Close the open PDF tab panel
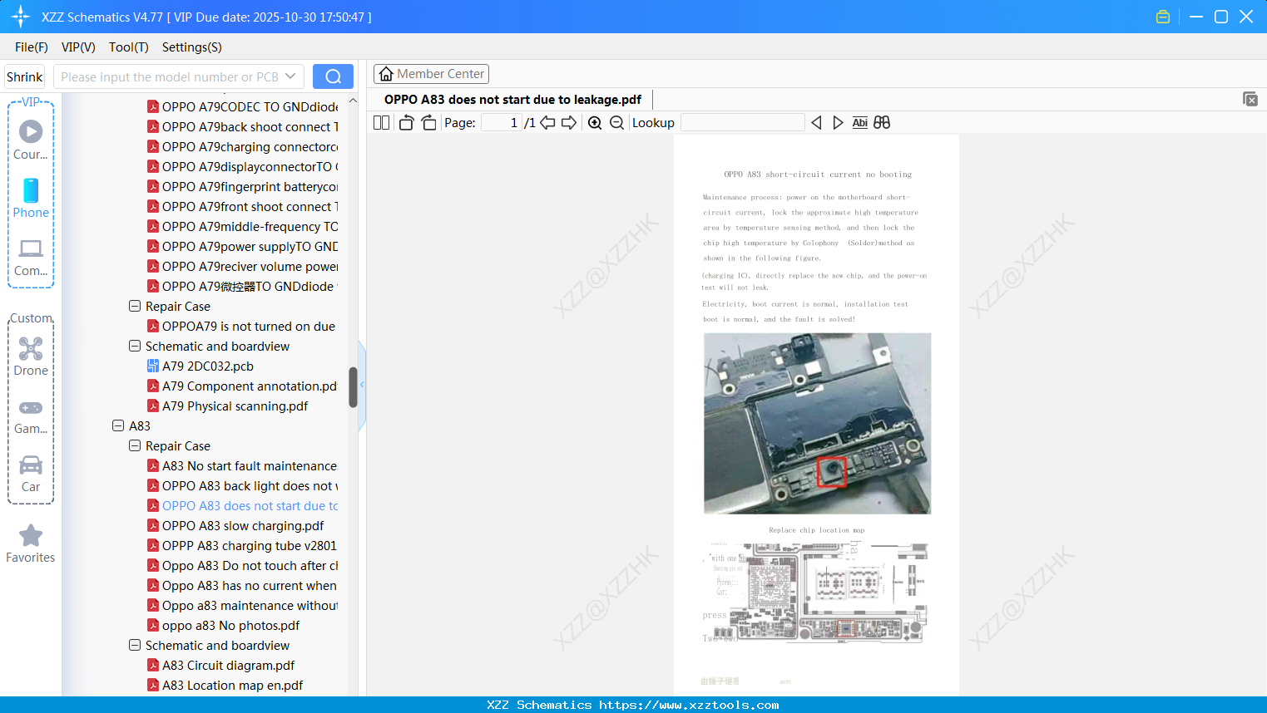This screenshot has height=713, width=1267. point(1250,99)
